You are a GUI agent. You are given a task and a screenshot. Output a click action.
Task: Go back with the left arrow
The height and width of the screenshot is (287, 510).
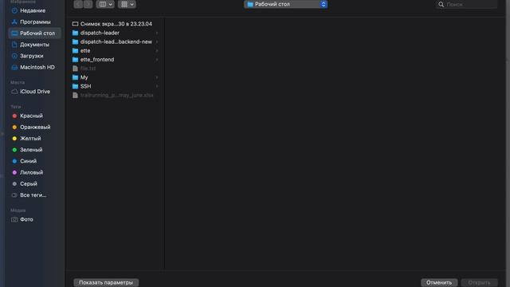78,4
